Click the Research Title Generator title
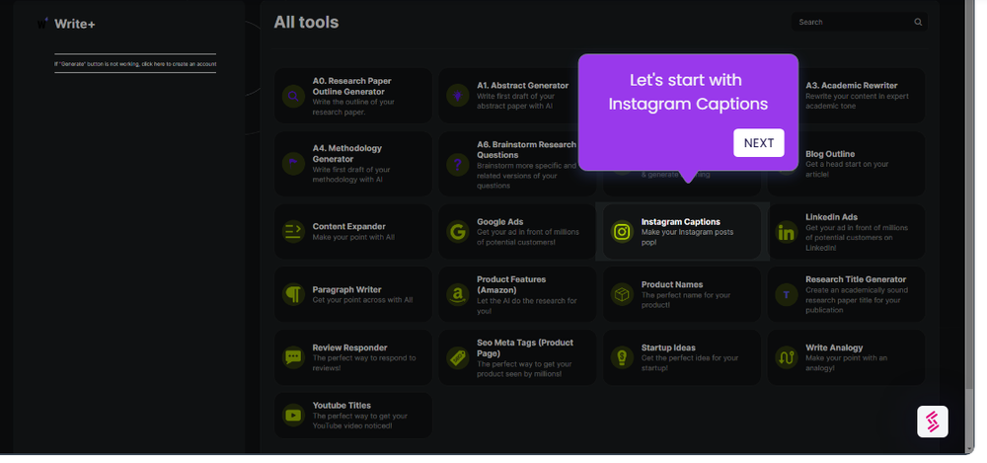Image resolution: width=987 pixels, height=463 pixels. coord(856,279)
